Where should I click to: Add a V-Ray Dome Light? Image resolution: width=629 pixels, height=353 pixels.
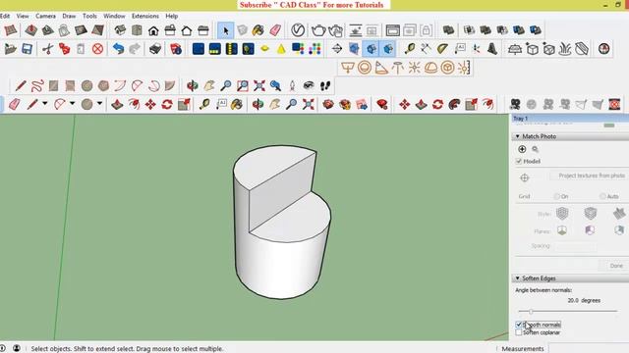(x=430, y=68)
